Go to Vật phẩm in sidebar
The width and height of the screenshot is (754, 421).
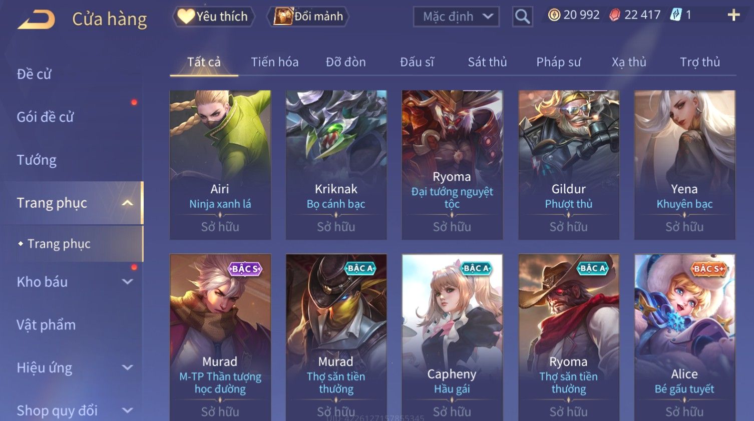(46, 325)
